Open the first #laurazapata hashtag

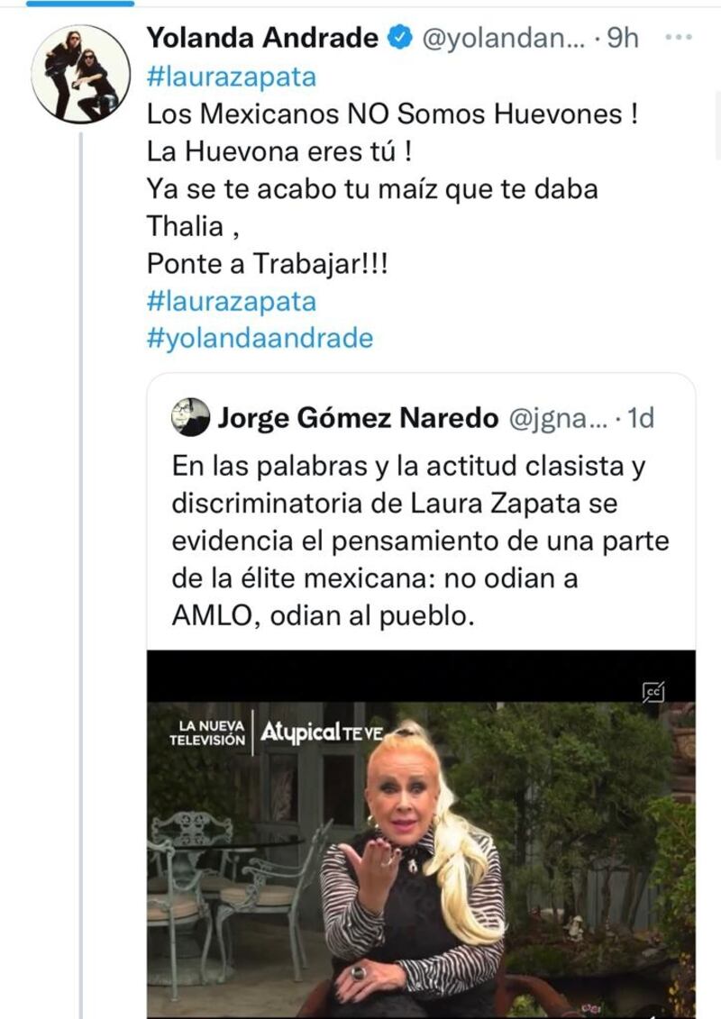tap(232, 77)
